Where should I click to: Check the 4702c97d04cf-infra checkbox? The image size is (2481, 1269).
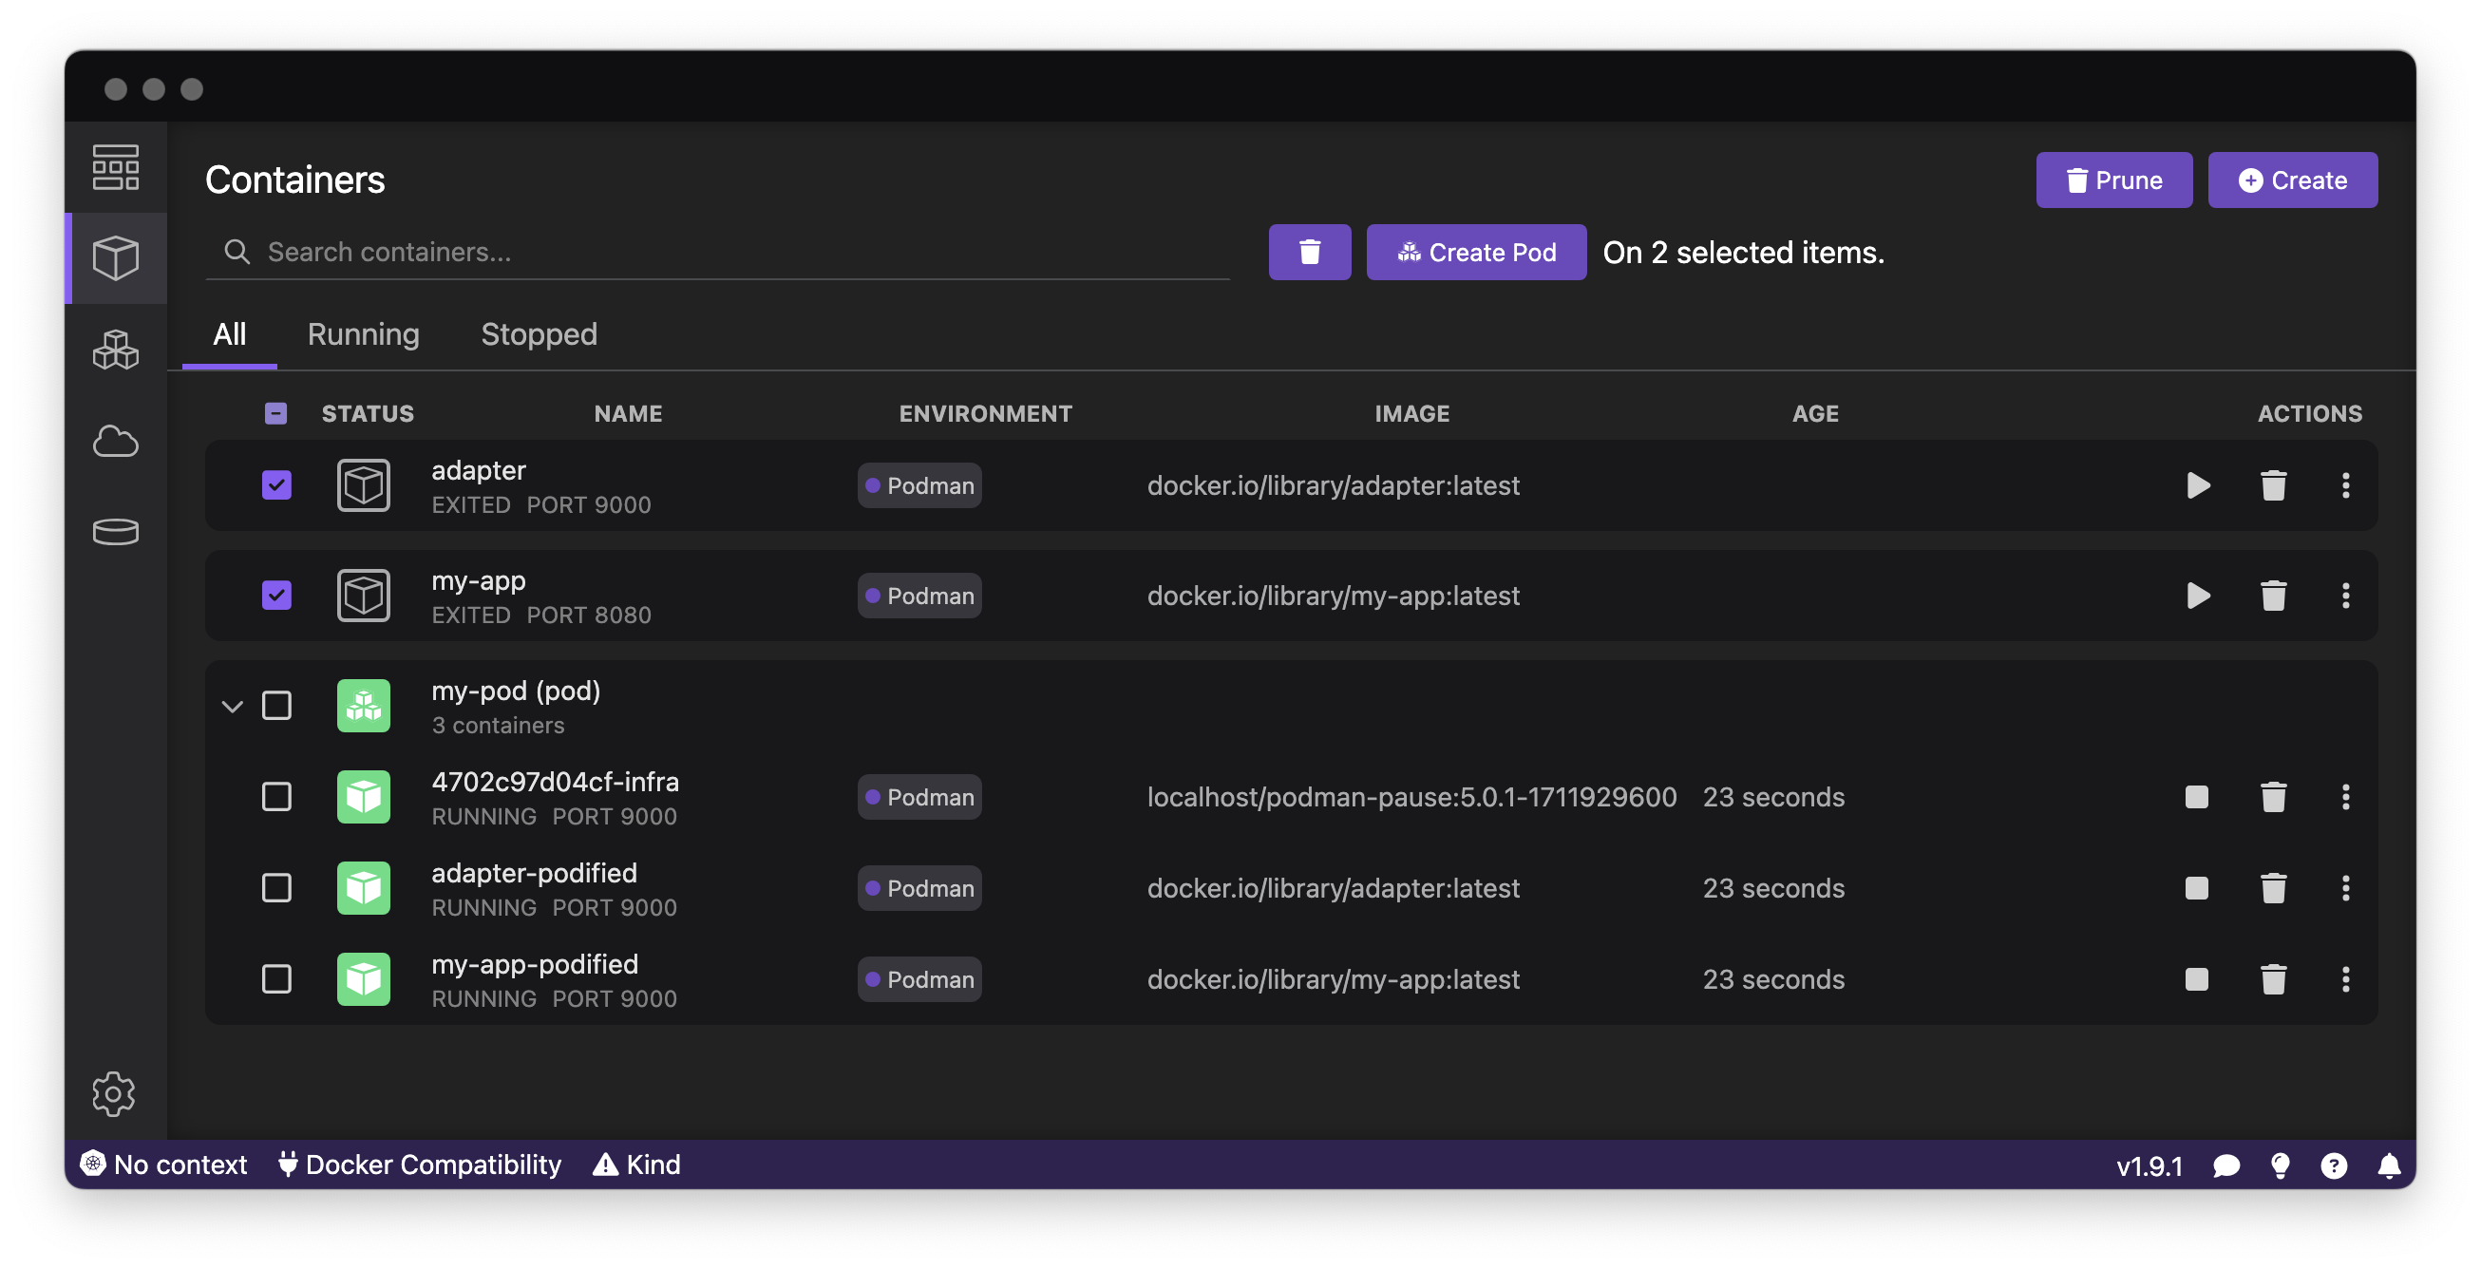[x=276, y=797]
